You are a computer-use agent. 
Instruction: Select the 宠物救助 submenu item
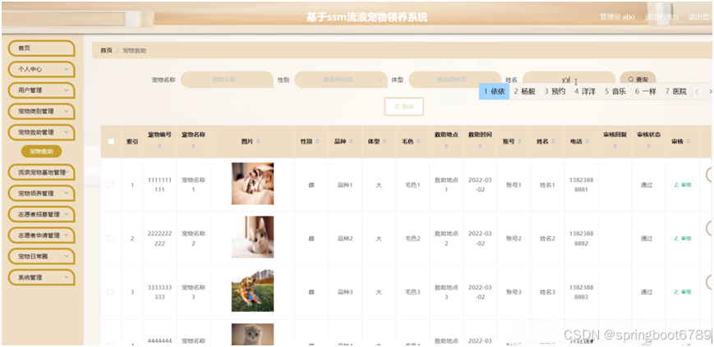[x=41, y=152]
